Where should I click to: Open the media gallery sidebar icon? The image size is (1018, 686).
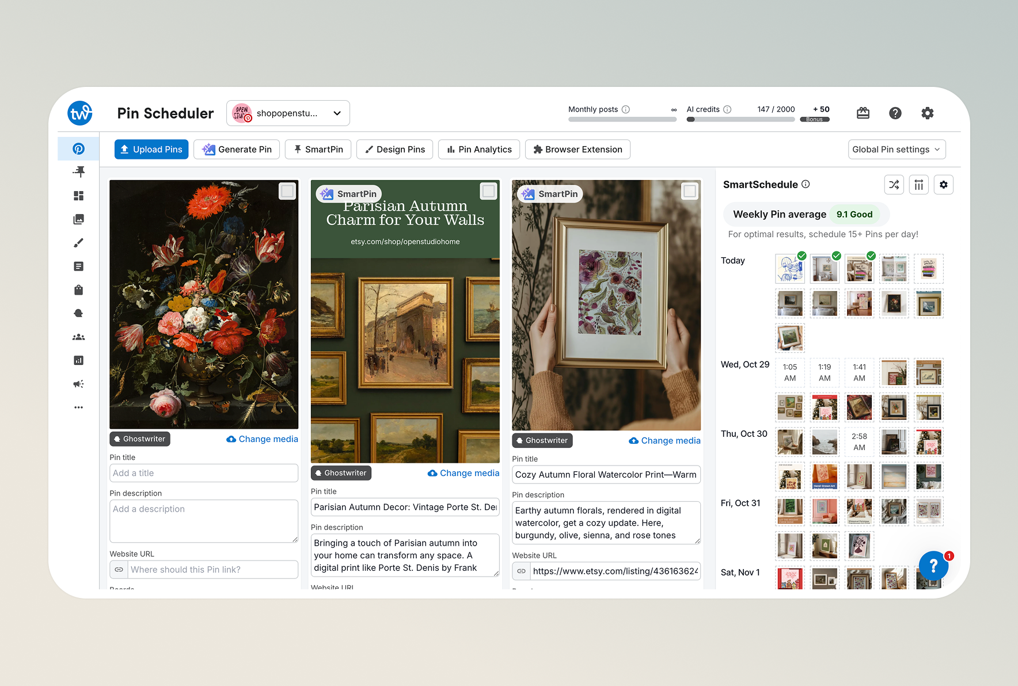click(x=79, y=219)
